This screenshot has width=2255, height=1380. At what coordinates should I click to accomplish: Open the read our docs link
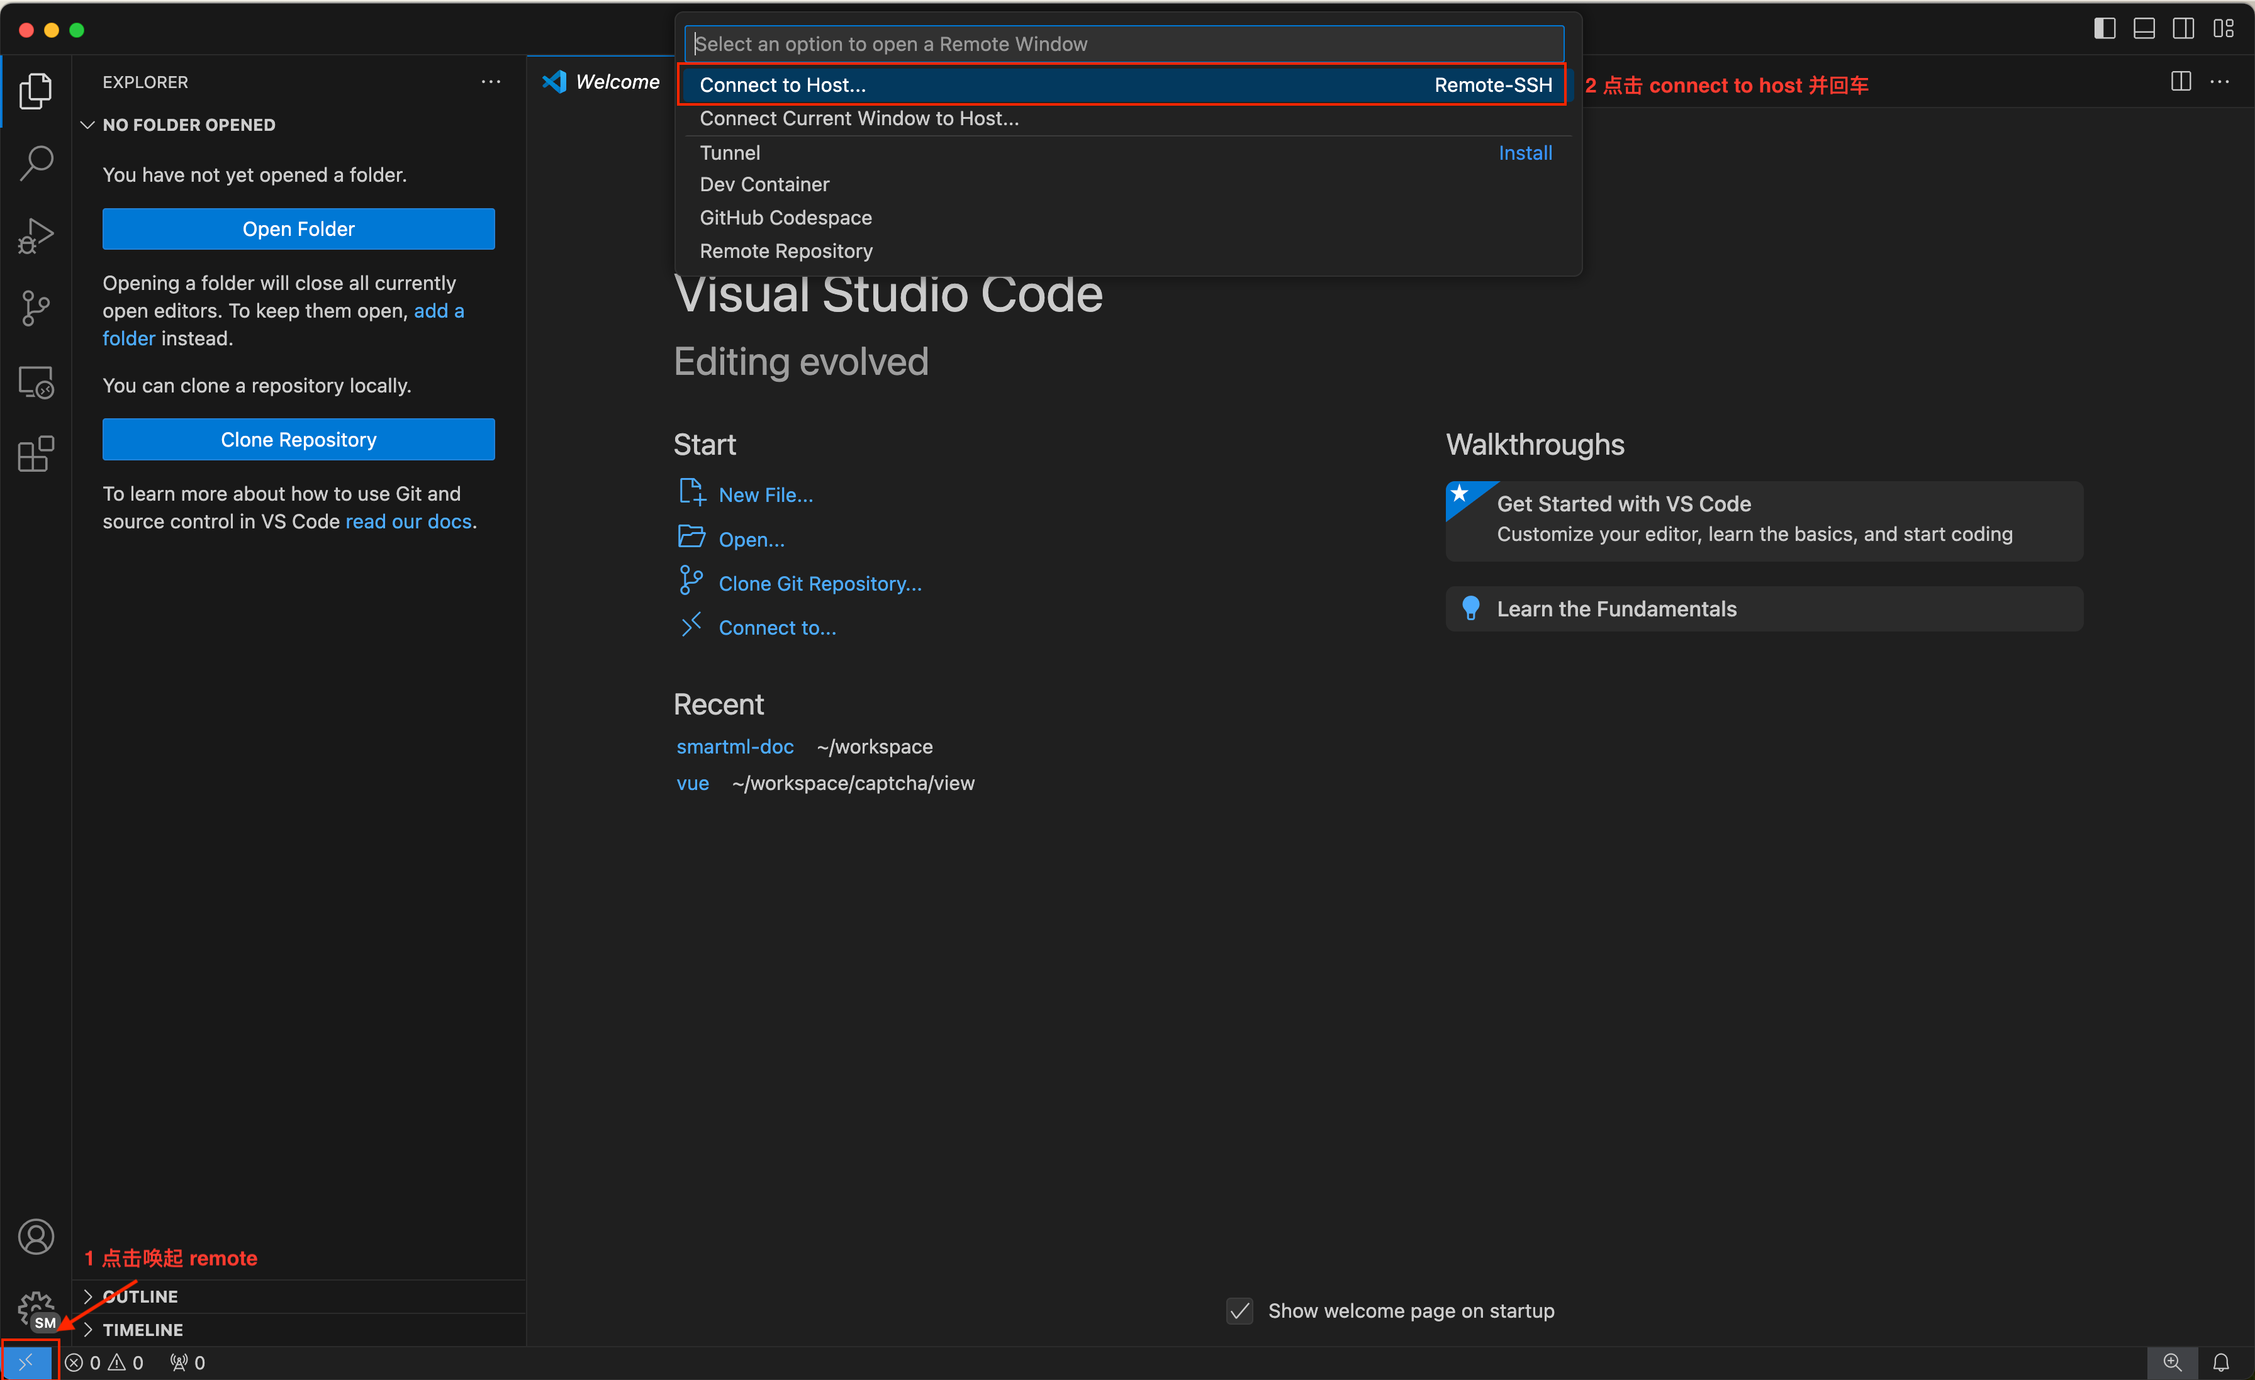(x=408, y=521)
